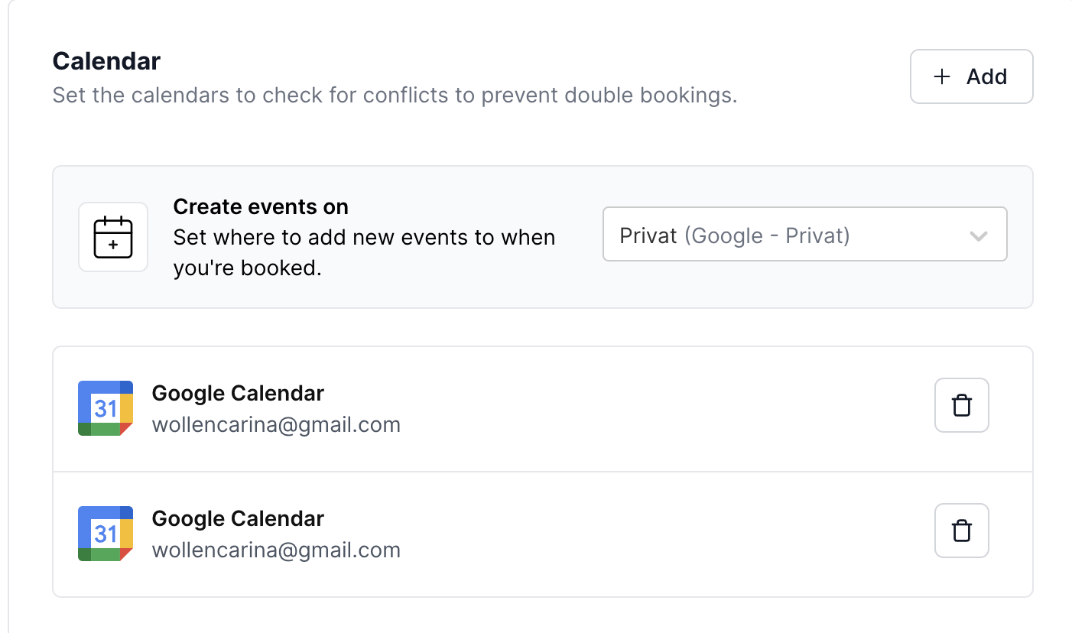Click the first connected calendar row
Screen dimensions: 1072x633
point(612,409)
